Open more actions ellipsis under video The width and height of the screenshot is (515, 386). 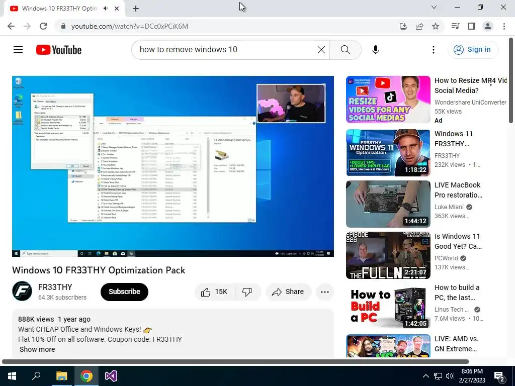click(324, 292)
